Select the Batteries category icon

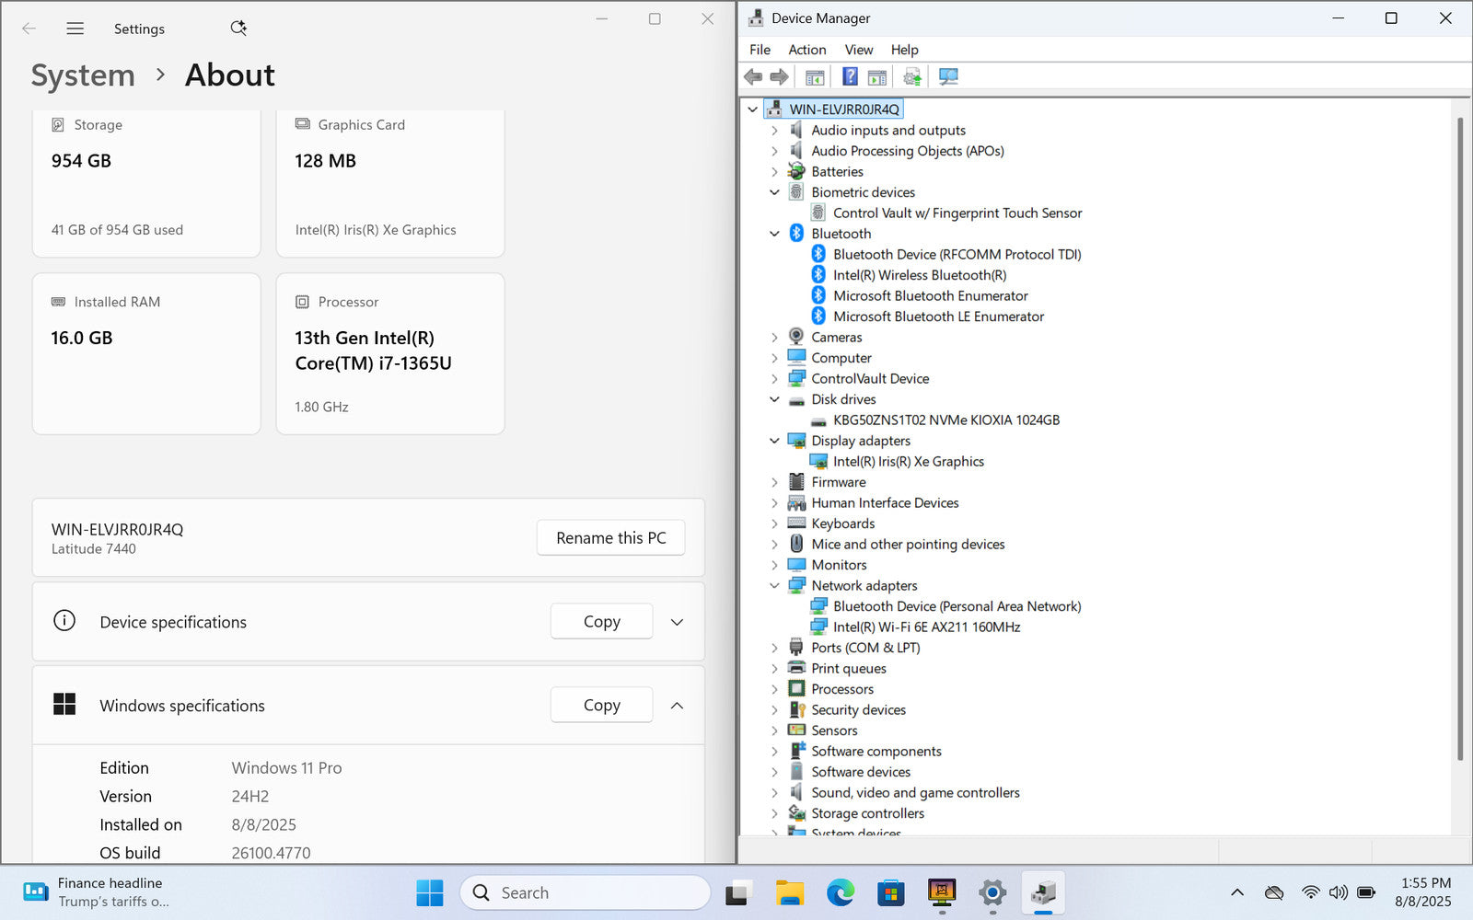click(x=796, y=171)
